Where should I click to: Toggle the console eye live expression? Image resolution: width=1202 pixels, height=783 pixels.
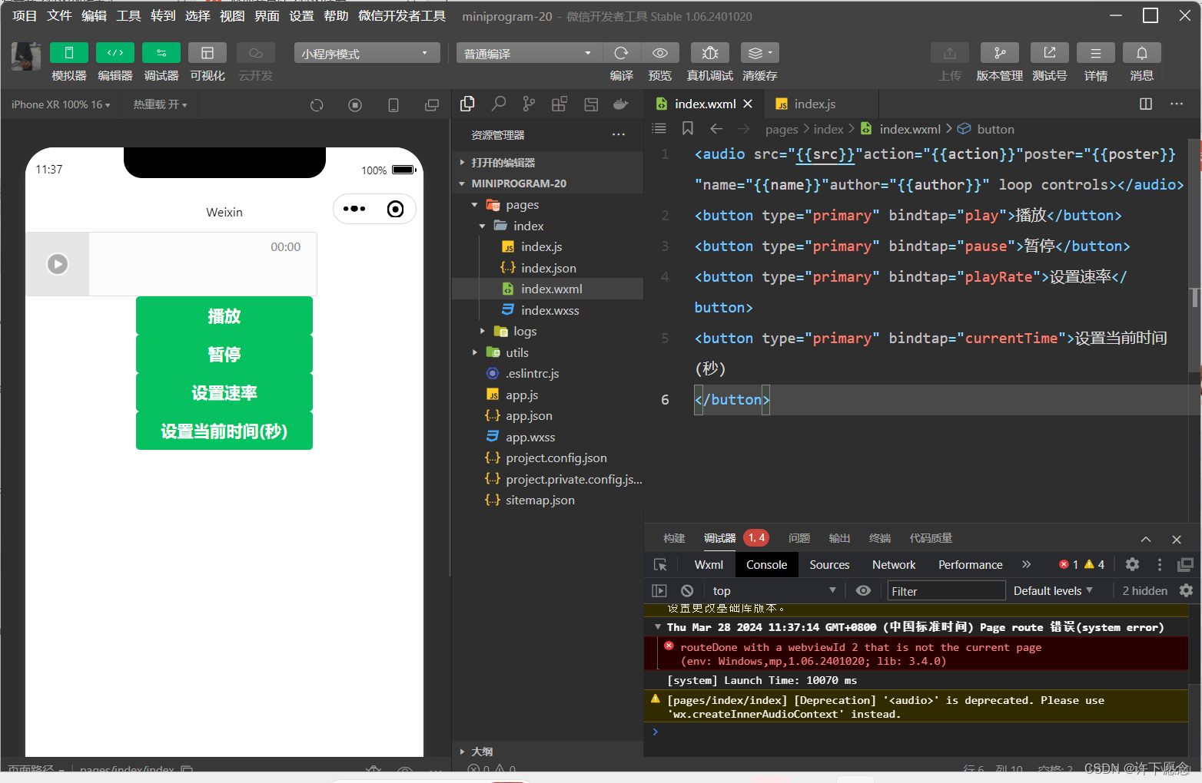point(864,590)
